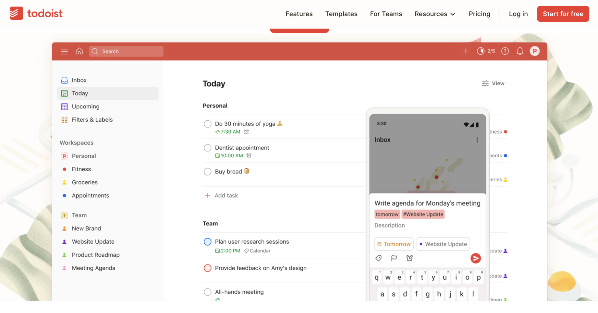Click the Start for free button
The height and width of the screenshot is (313, 598).
point(563,14)
